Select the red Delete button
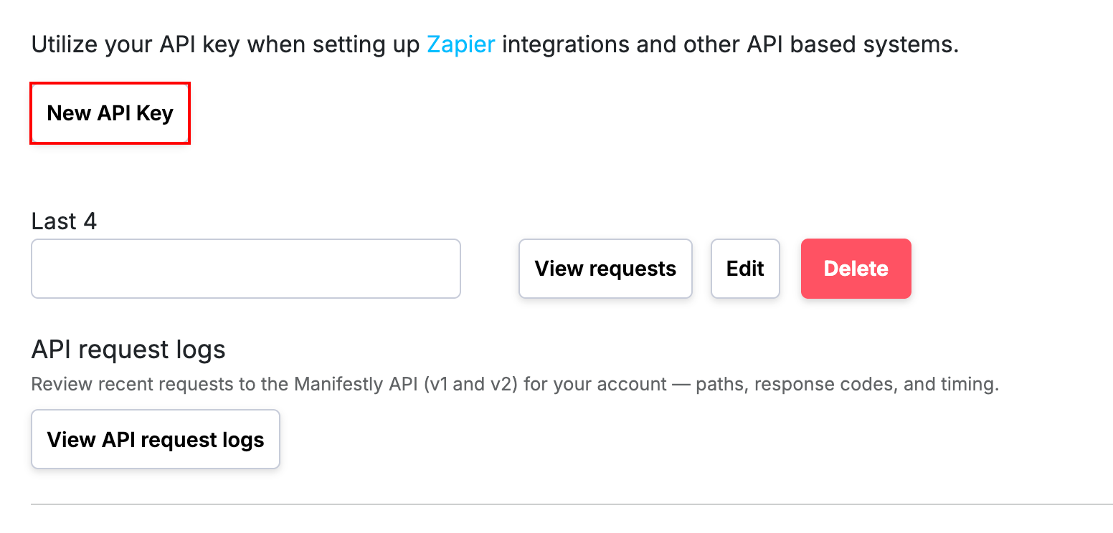The width and height of the screenshot is (1113, 533). coord(856,269)
